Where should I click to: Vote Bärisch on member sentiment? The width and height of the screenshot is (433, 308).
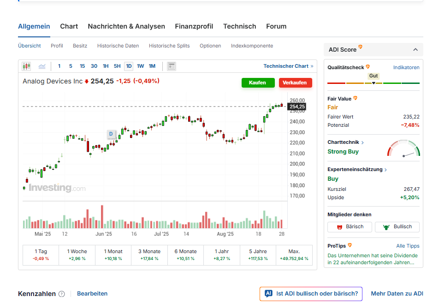coord(350,227)
